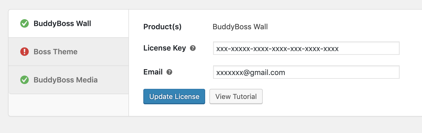
Task: Click the green checkmark beside BuddyBoss Media
Action: pyautogui.click(x=25, y=80)
